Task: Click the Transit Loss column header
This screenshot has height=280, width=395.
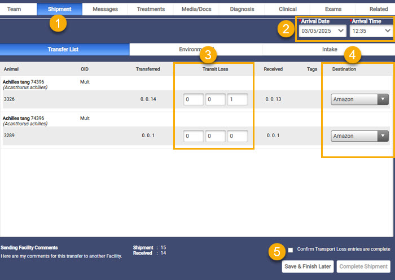Action: tap(215, 69)
